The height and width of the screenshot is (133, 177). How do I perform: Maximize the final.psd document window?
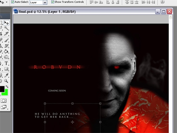[164, 11]
